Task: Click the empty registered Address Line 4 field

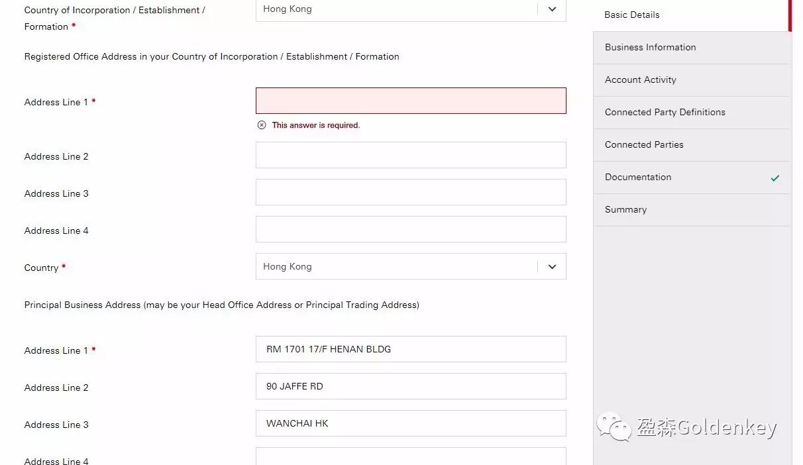Action: click(x=411, y=229)
